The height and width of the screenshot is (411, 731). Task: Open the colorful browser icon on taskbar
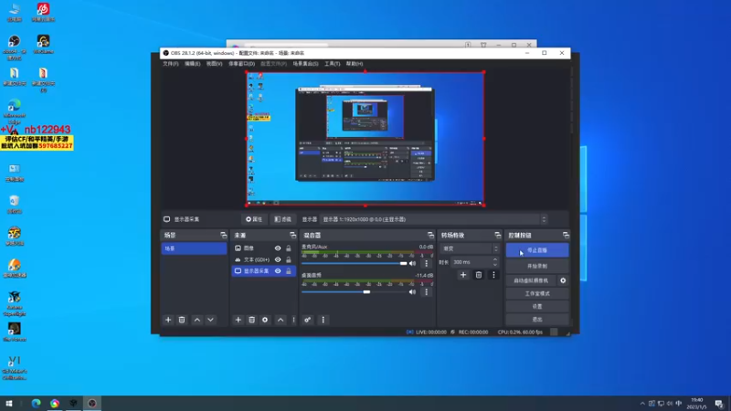pos(55,403)
